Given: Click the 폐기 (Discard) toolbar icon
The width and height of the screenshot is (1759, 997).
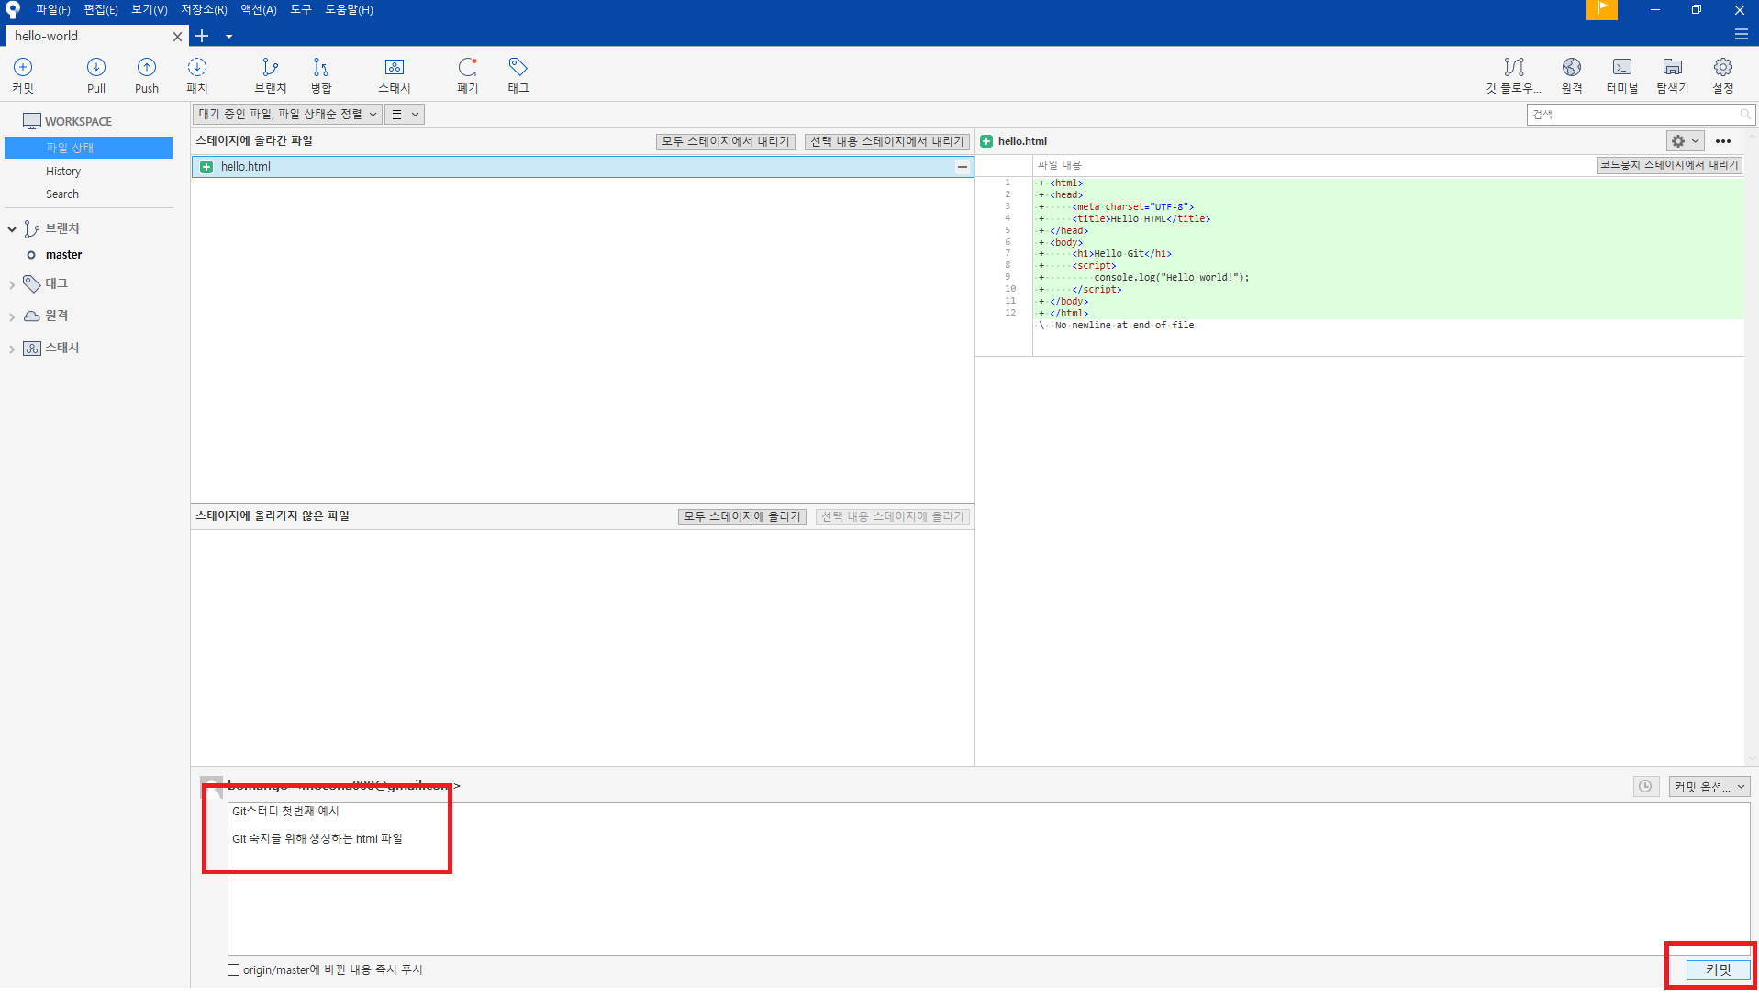Looking at the screenshot, I should pyautogui.click(x=468, y=75).
